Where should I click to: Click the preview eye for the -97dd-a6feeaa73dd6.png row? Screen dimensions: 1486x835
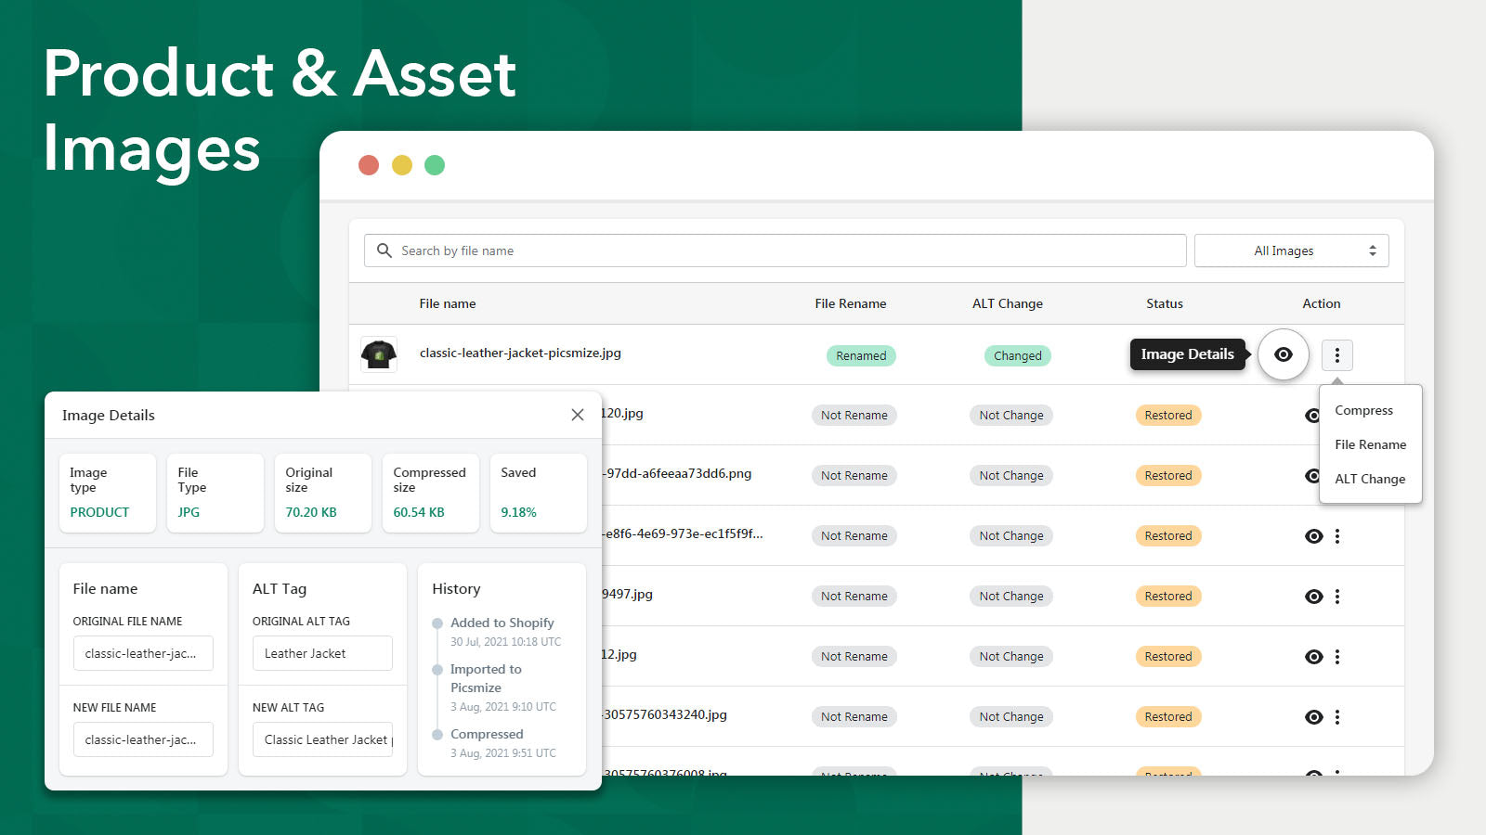1313,475
